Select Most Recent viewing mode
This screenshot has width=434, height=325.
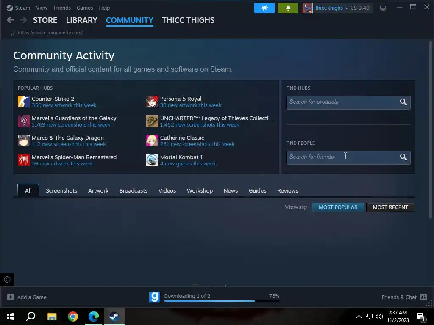[x=390, y=207]
